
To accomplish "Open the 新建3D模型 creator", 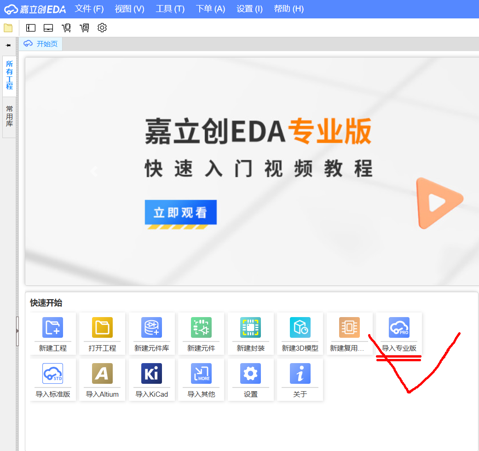I will click(300, 334).
